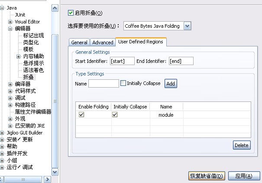Check the Initially Collapse checkbox in Type Settings
The width and height of the screenshot is (262, 183).
click(x=123, y=83)
